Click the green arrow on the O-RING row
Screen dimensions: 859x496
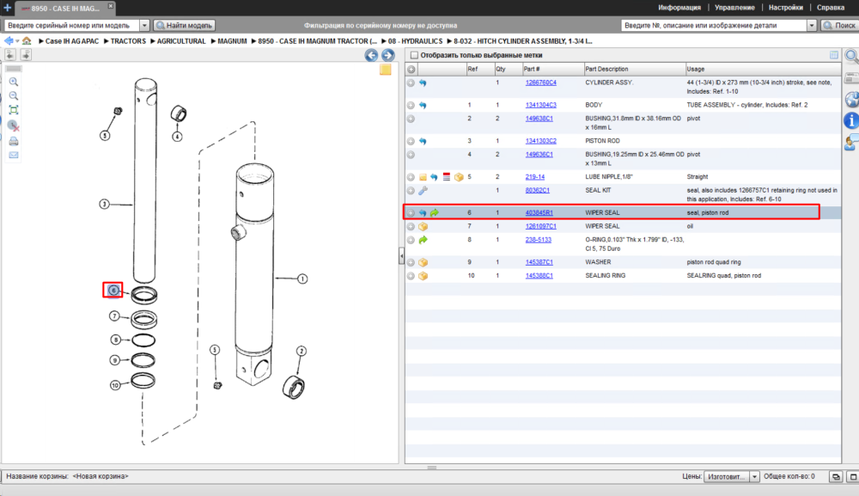[423, 240]
